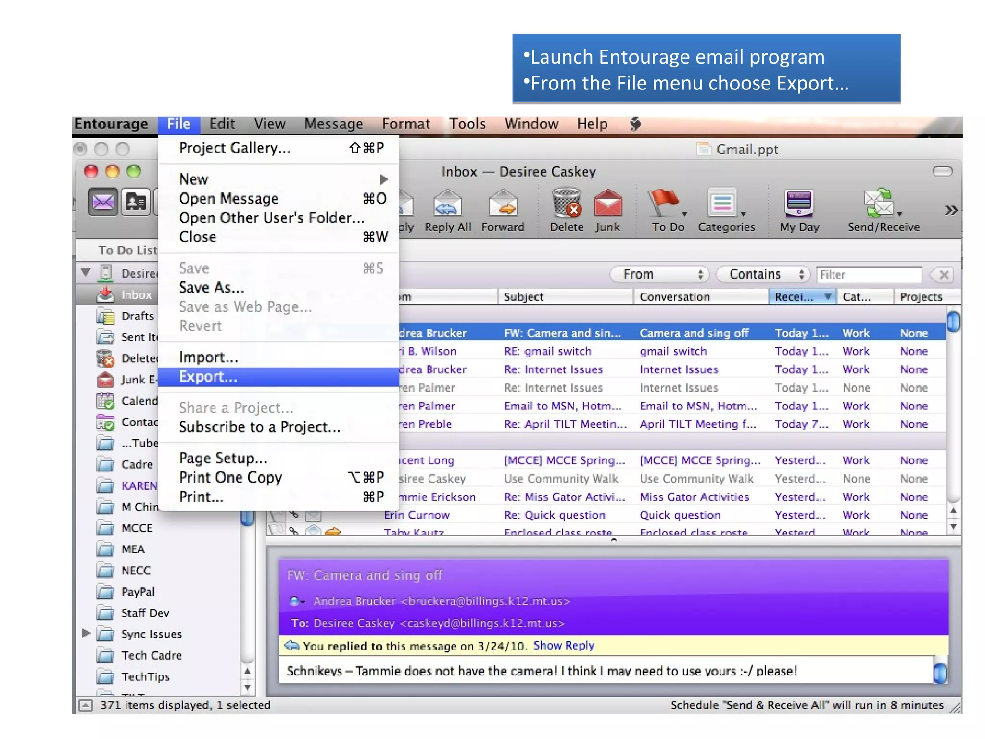
Task: Open the Calendar folder
Action: (x=126, y=401)
